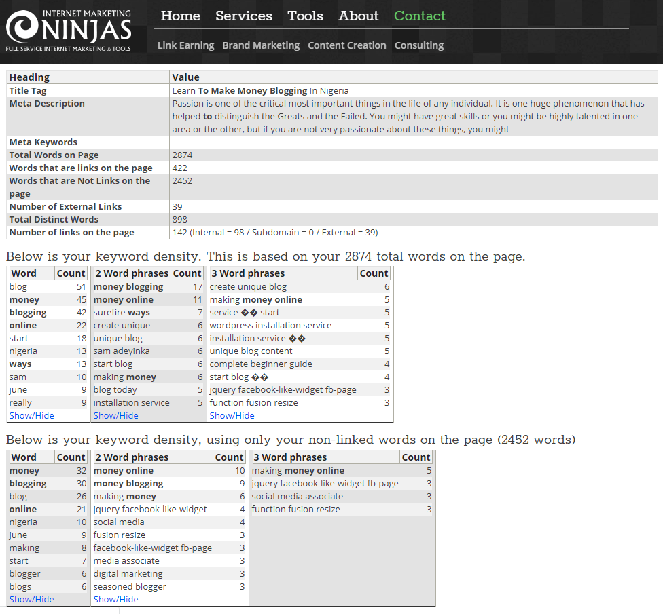663x614 pixels.
Task: Expand Show/Hide below the 'seasoned blogger' row
Action: pos(115,599)
